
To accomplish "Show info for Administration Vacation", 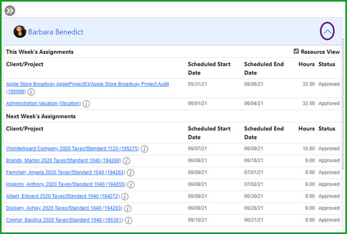I will point(86,104).
